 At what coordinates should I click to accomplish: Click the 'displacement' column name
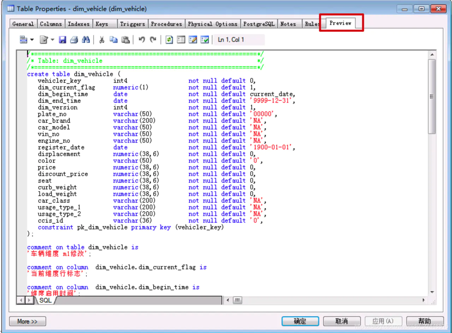coord(59,154)
